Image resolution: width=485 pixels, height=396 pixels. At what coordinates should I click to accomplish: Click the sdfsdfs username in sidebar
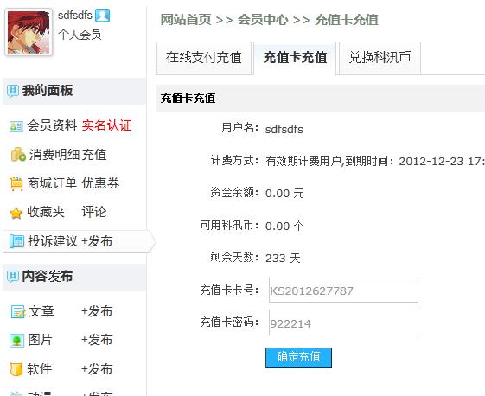click(75, 16)
